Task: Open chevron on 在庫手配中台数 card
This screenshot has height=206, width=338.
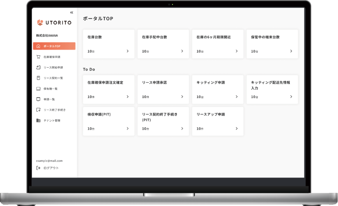Action: pos(182,51)
